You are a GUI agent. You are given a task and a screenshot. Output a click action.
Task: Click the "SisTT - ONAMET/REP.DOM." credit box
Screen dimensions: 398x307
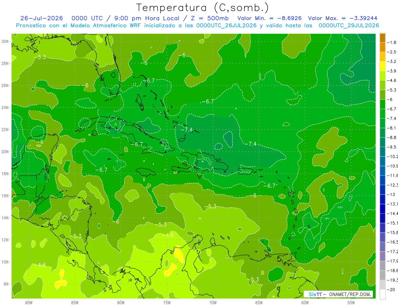[x=339, y=294]
